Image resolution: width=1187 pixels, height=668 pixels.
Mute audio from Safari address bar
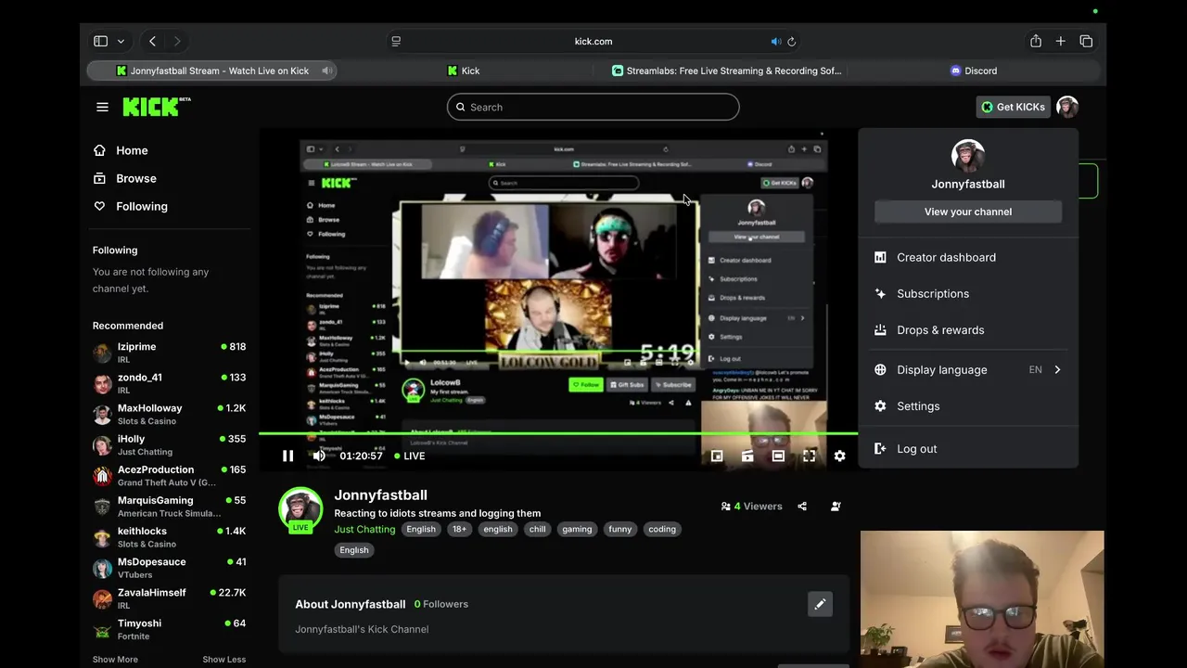tap(776, 42)
